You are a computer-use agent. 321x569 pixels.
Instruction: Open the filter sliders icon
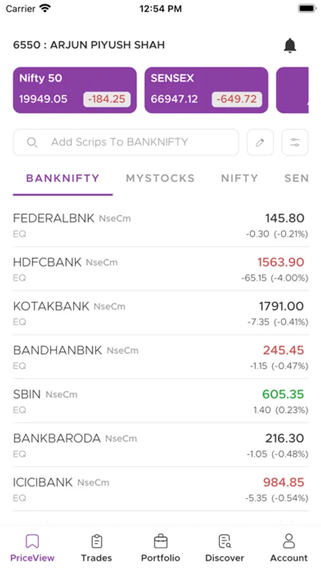click(295, 142)
